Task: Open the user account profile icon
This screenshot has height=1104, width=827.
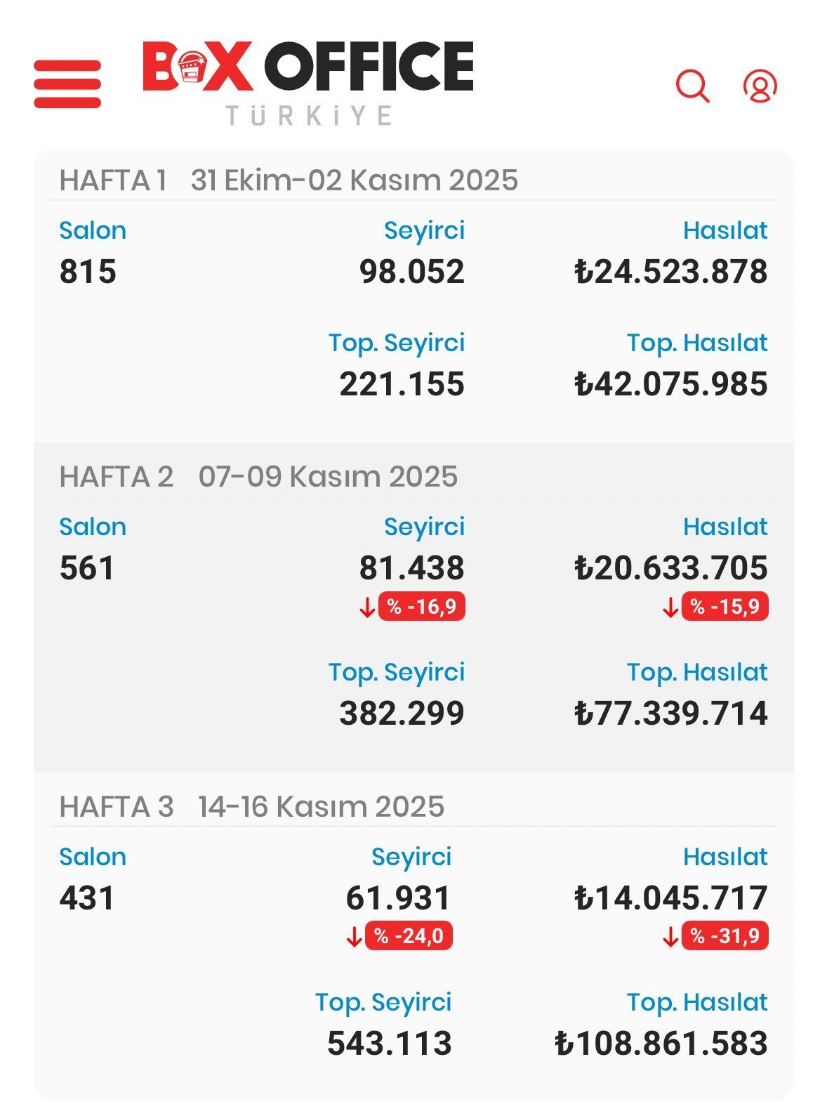Action: click(760, 86)
